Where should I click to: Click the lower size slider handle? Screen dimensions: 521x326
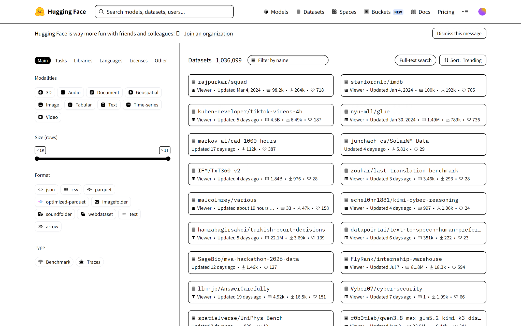click(x=37, y=159)
